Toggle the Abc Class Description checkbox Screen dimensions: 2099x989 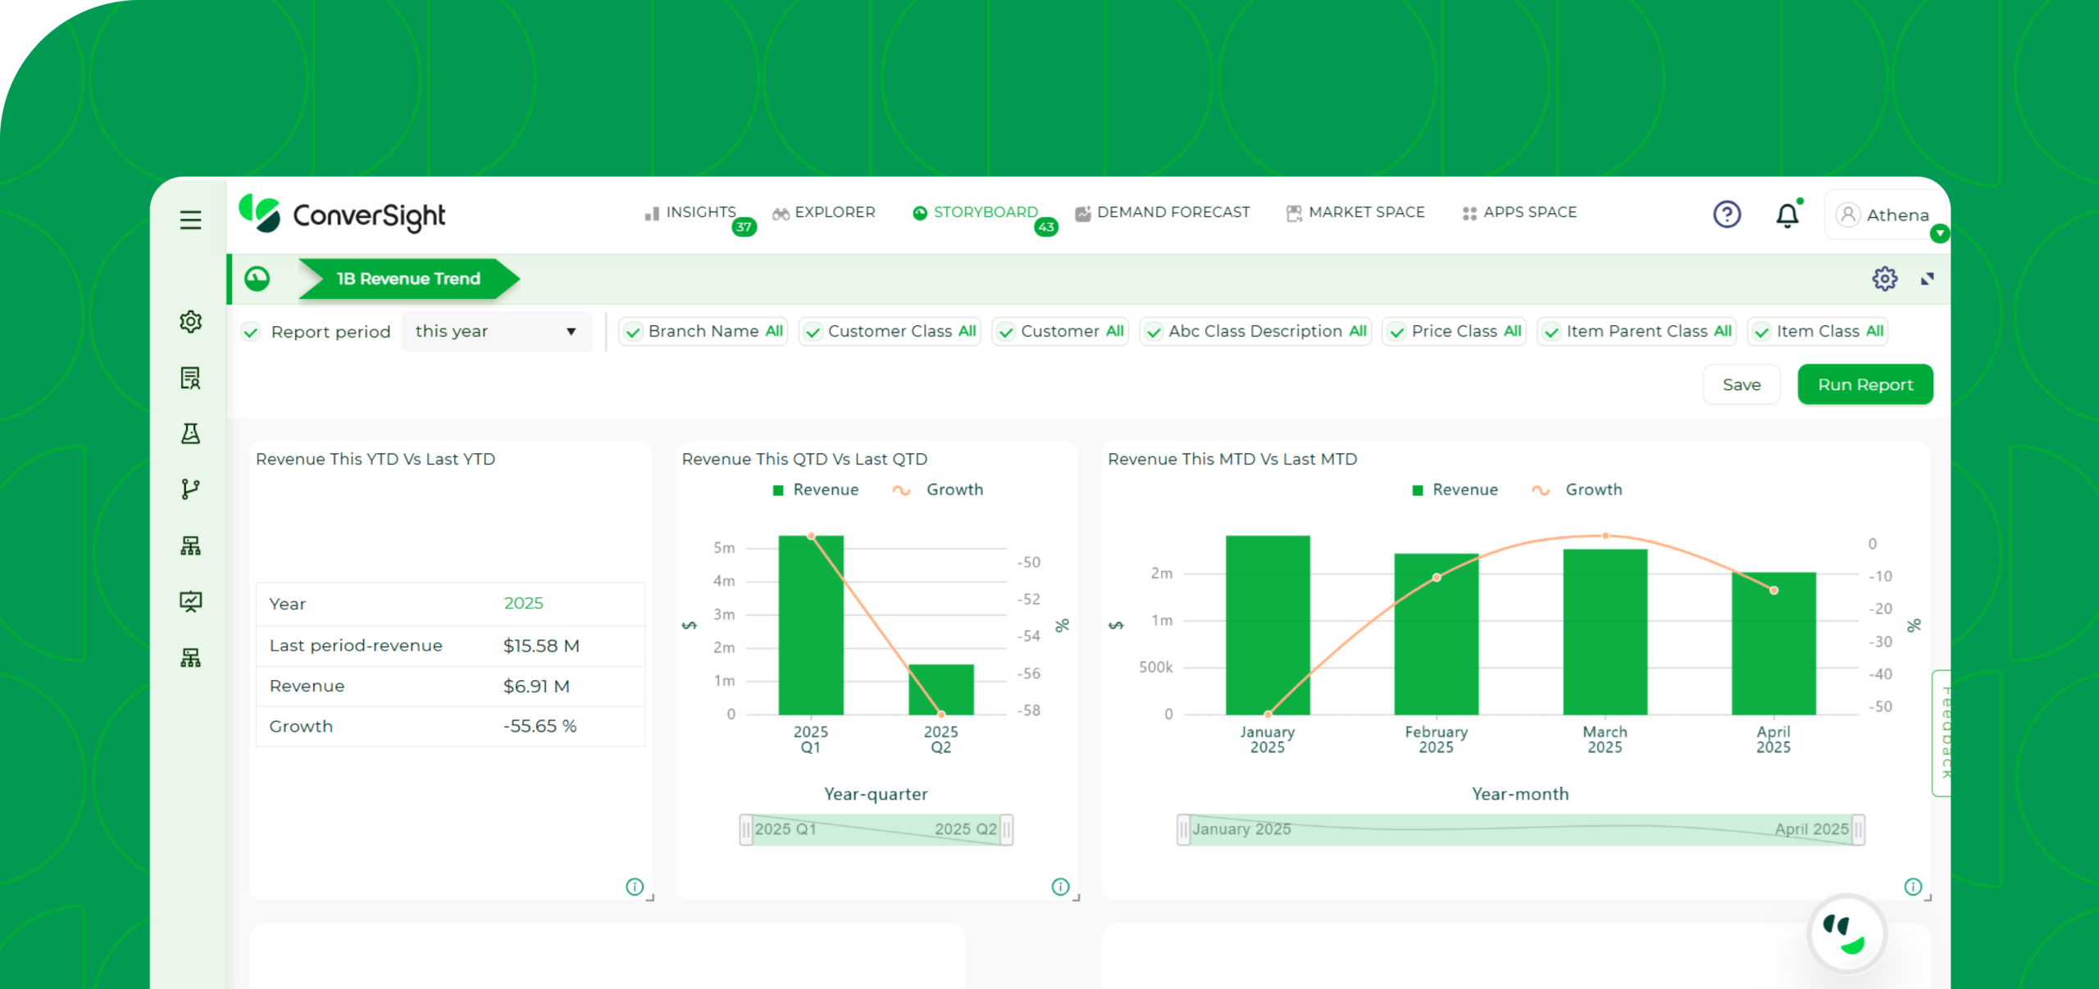coord(1154,332)
